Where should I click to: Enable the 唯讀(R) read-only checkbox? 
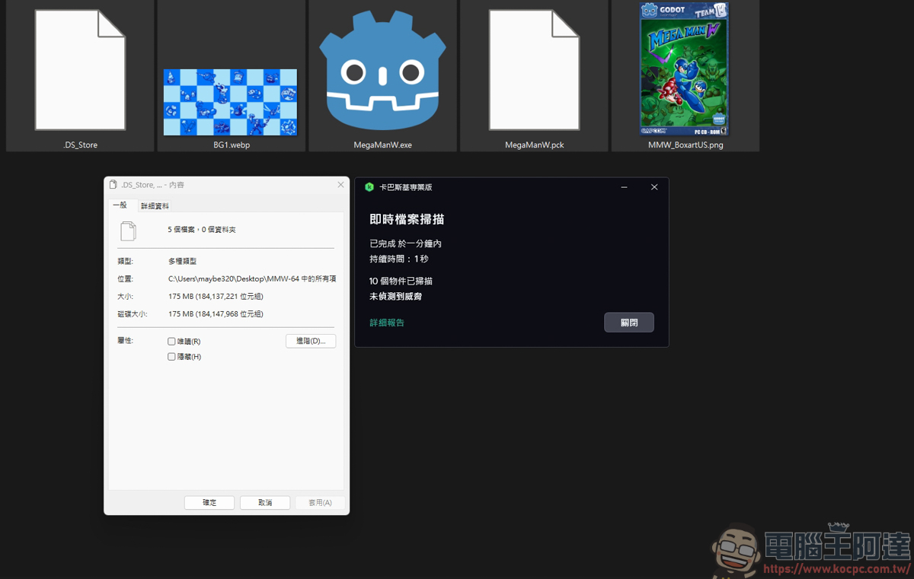coord(171,342)
